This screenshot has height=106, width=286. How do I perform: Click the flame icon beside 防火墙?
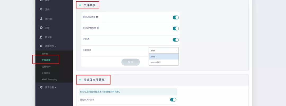[x=41, y=37]
